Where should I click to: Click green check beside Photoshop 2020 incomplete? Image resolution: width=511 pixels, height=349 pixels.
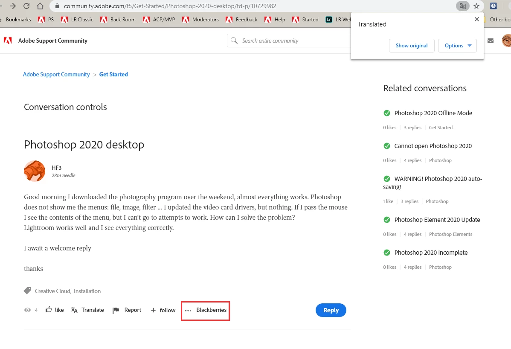pyautogui.click(x=387, y=253)
